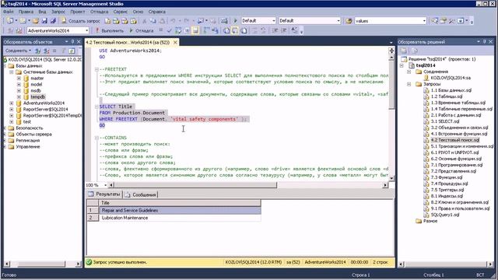
Task: Click the Отладка debug button in toolbar
Action: [142, 30]
